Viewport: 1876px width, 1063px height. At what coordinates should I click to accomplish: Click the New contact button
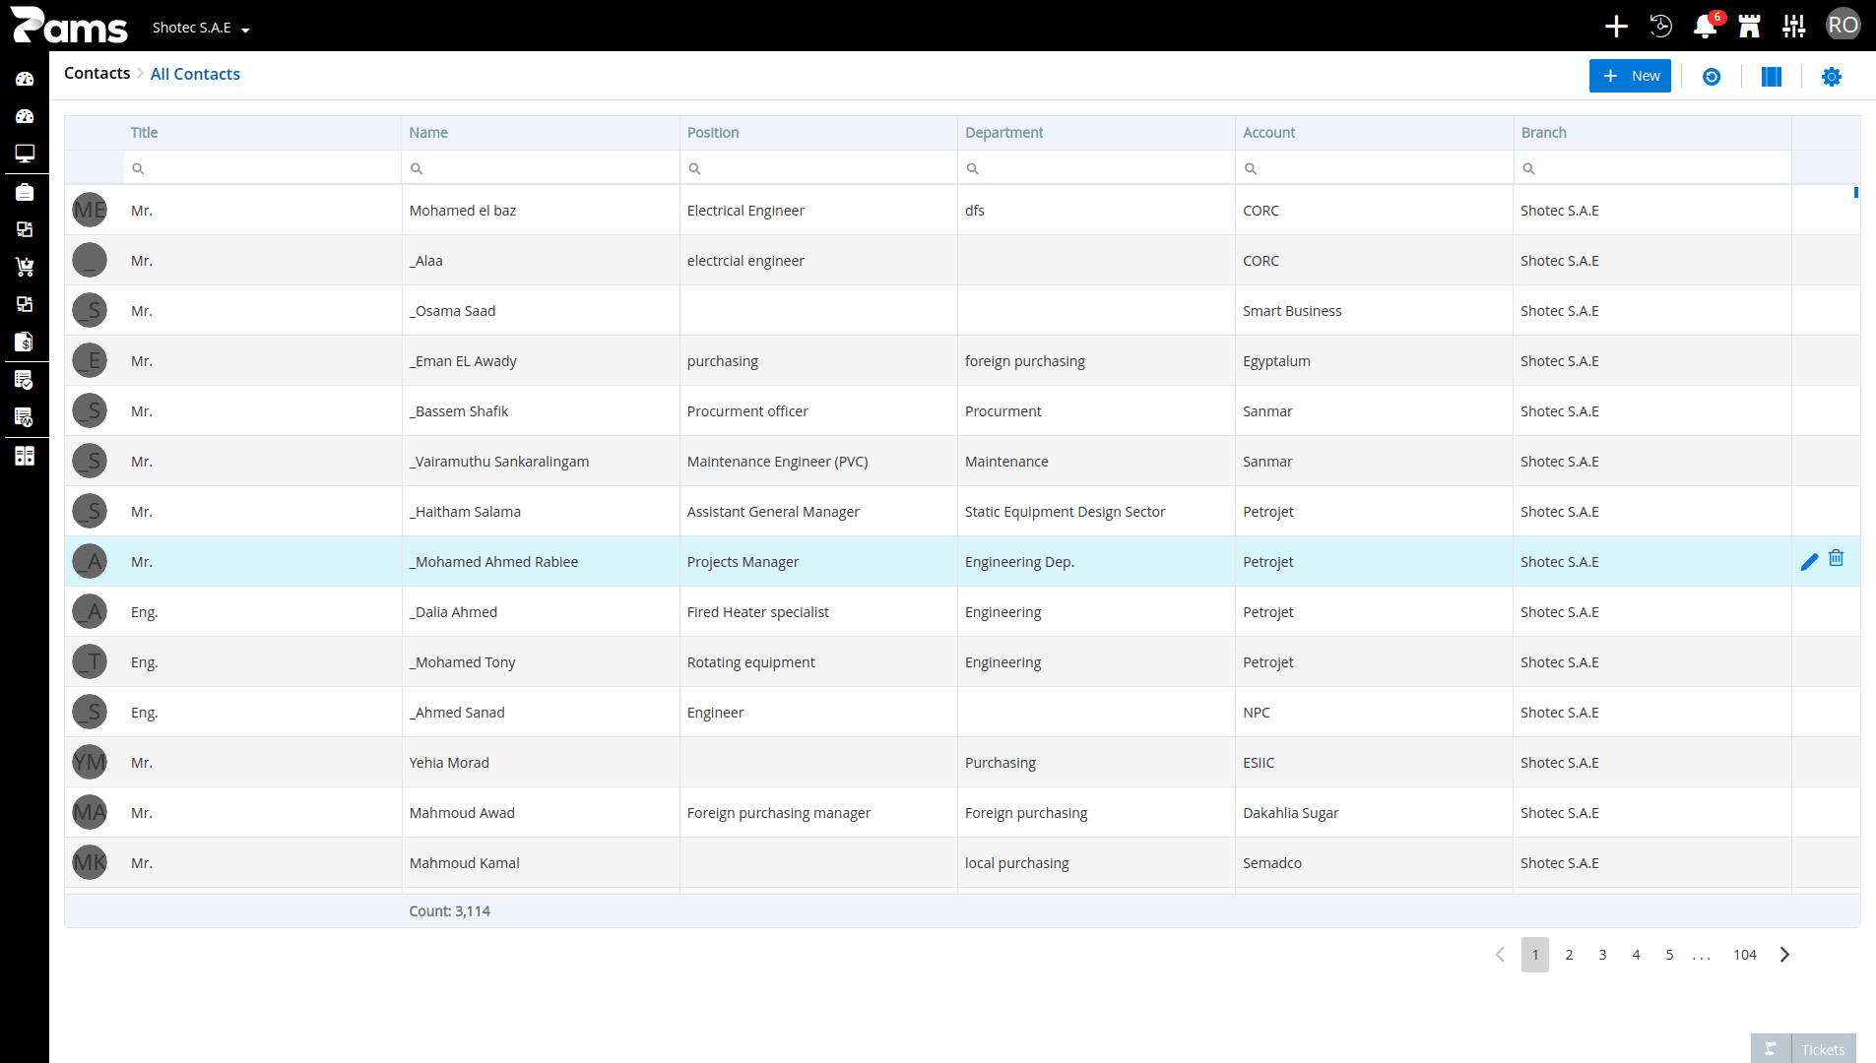1630,76
